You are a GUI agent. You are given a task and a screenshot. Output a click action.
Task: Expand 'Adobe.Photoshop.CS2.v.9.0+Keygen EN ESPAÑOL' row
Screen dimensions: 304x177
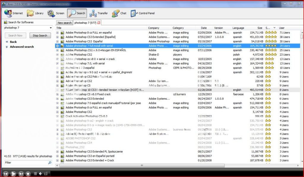tap(57, 50)
